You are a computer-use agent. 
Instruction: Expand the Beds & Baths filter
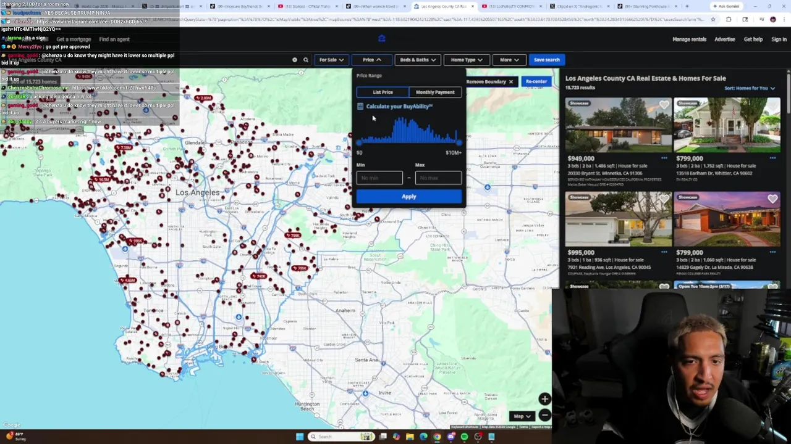click(418, 60)
